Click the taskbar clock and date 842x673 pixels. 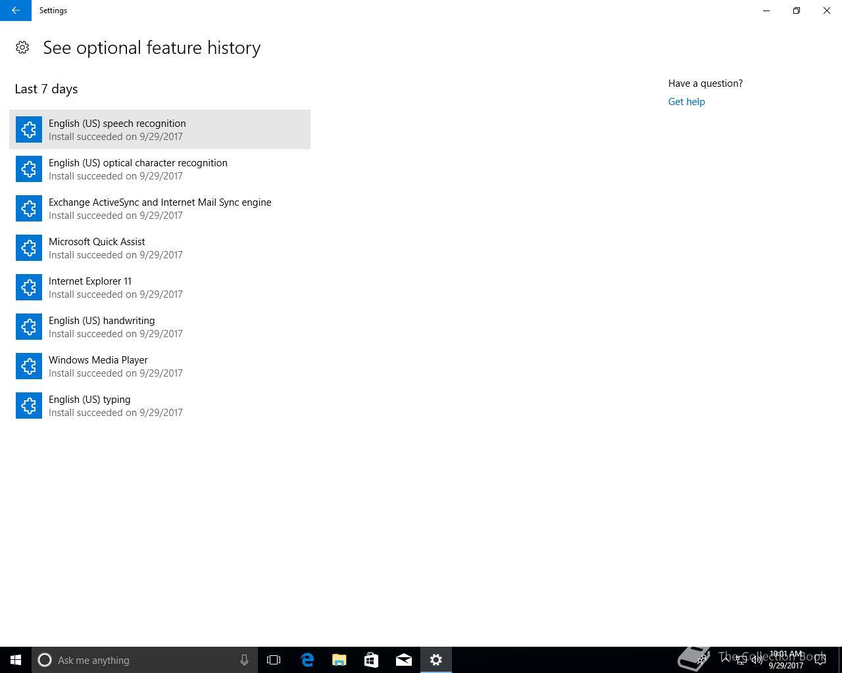(x=786, y=660)
